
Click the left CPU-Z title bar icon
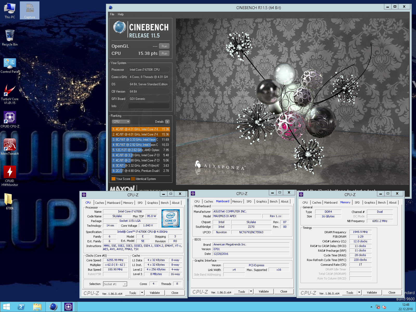click(x=84, y=195)
